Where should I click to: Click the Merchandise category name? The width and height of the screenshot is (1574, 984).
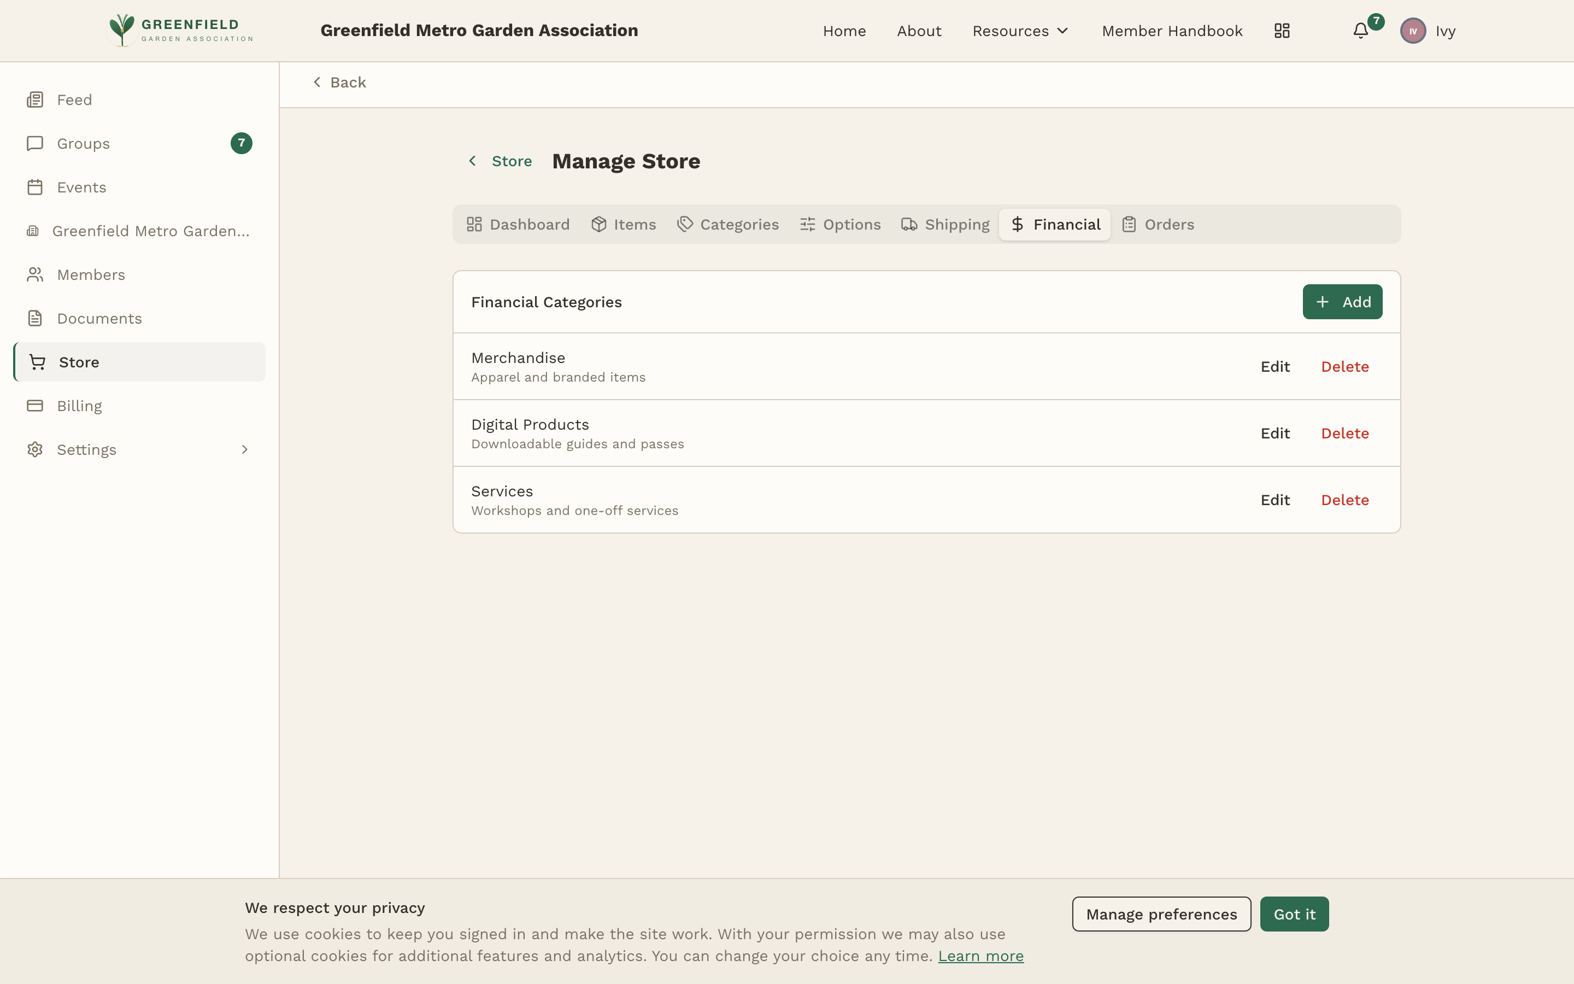(518, 358)
